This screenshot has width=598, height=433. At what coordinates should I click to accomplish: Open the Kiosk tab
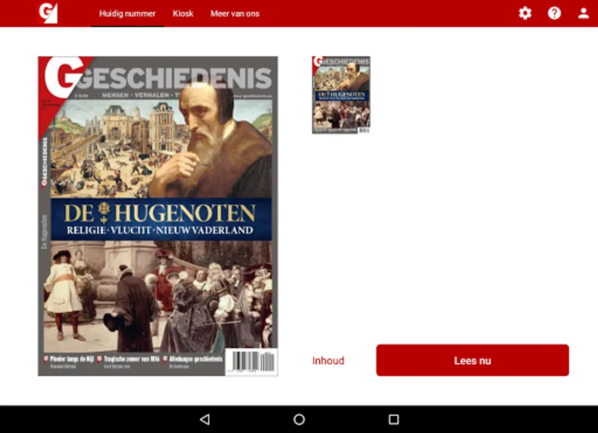click(183, 13)
